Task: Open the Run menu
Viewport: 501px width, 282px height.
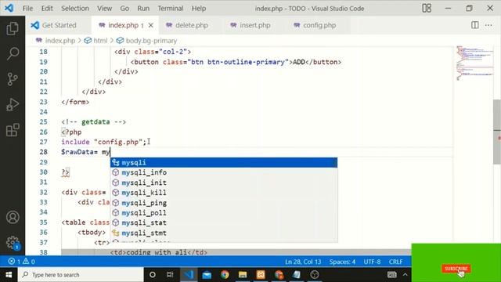Action: pyautogui.click(x=143, y=9)
